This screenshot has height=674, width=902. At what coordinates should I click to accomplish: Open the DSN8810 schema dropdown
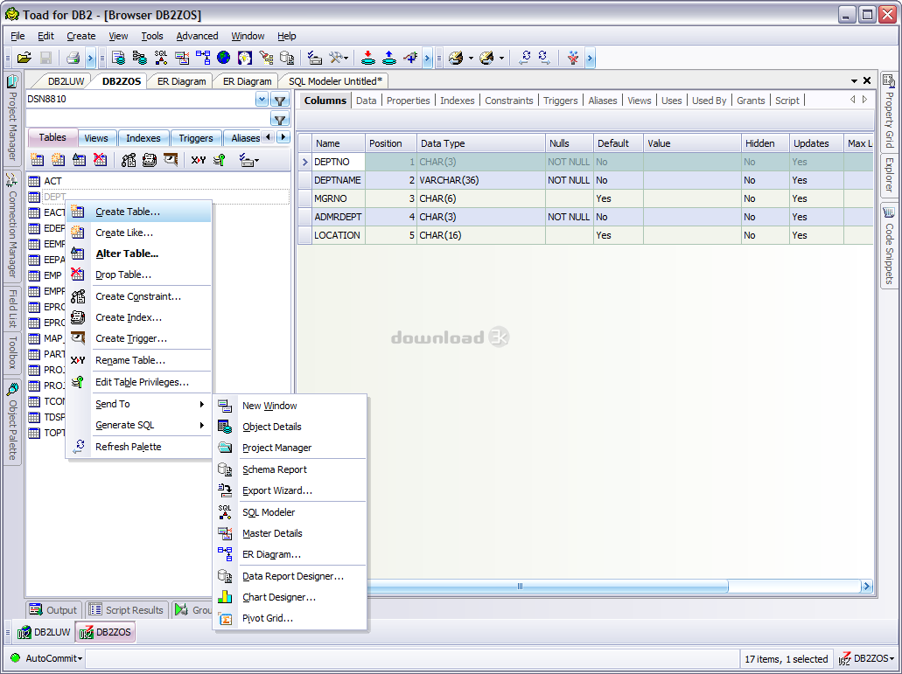tap(262, 100)
